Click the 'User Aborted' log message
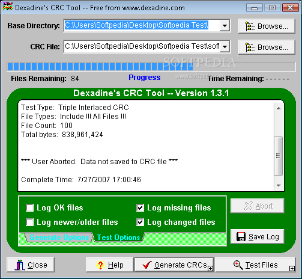This screenshot has width=302, height=279. point(99,162)
